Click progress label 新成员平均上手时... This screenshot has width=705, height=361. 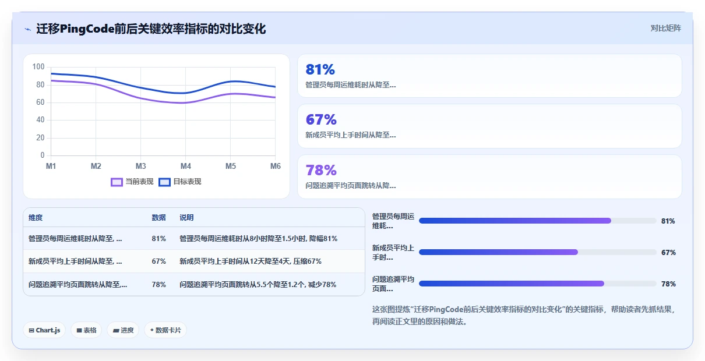[x=393, y=252]
